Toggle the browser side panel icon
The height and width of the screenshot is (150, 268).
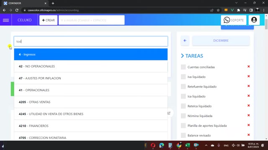pos(251,10)
